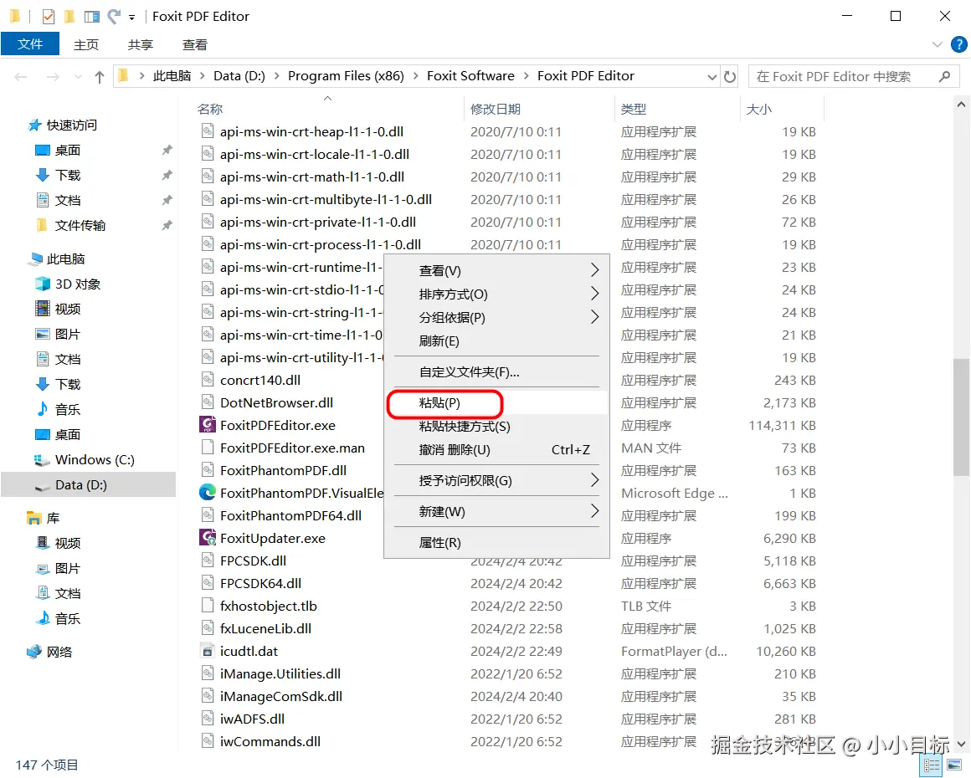Select 3D 对象 in navigation pane
The image size is (971, 778).
click(x=78, y=284)
